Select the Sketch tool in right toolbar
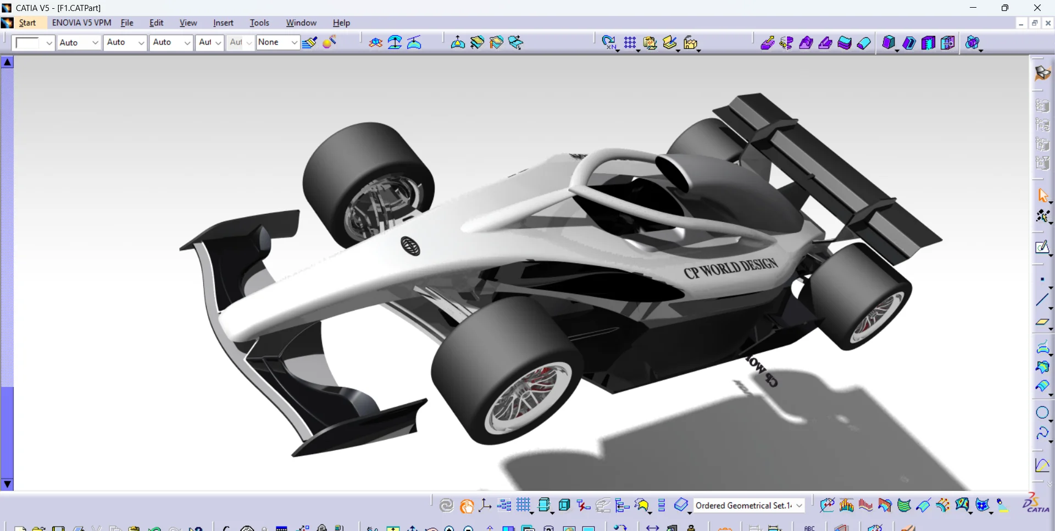1055x531 pixels. 1042,247
